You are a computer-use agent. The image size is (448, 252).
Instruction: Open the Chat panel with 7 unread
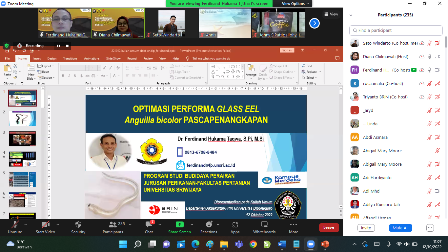click(x=149, y=225)
